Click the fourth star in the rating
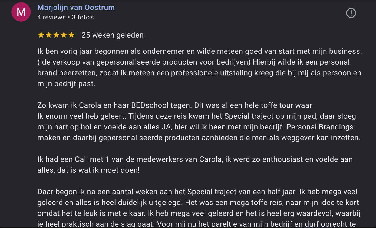The height and width of the screenshot is (228, 376). (64, 35)
